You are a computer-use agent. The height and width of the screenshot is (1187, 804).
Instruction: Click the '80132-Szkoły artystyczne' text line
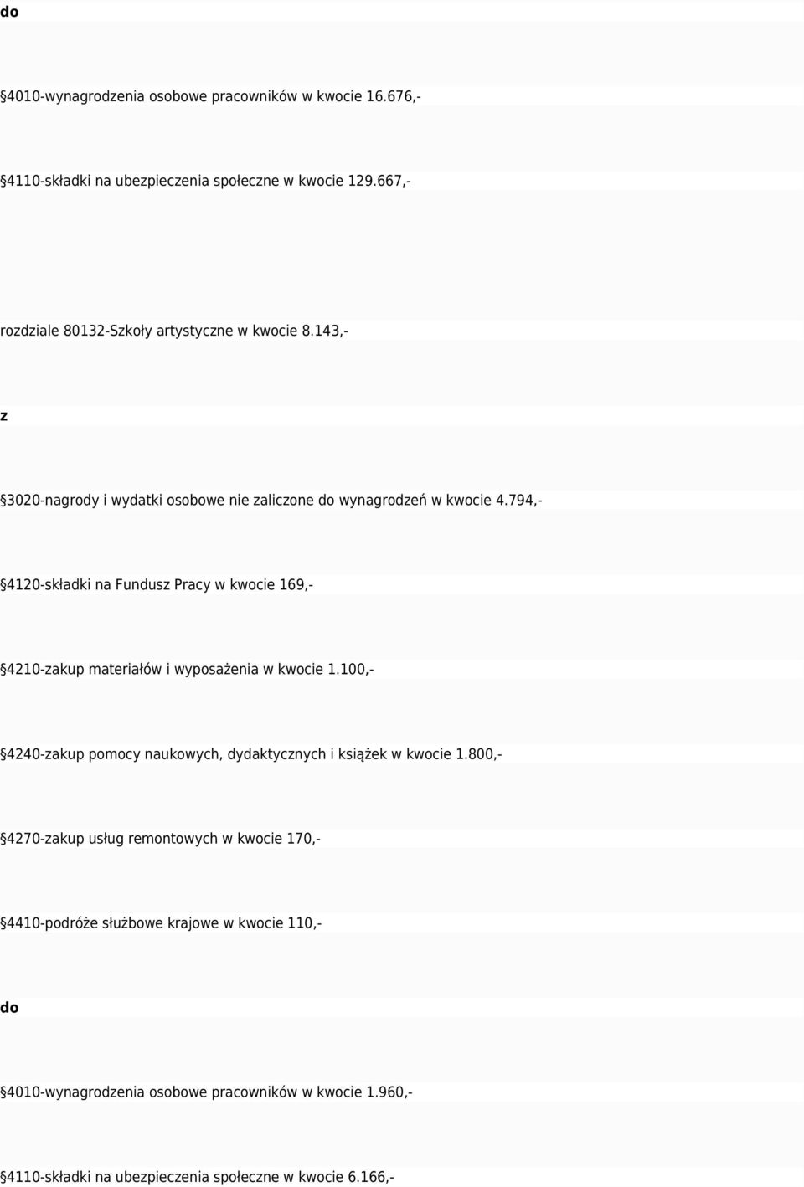(174, 331)
